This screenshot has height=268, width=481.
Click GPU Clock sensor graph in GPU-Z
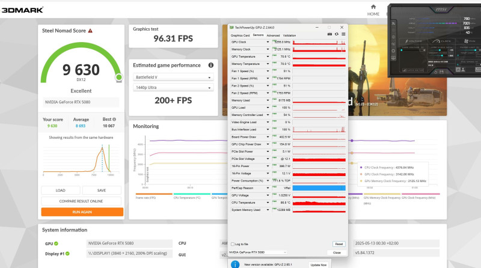(x=319, y=42)
